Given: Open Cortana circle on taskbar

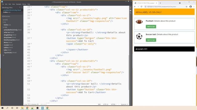Looking at the screenshot, I should click(x=12, y=108).
